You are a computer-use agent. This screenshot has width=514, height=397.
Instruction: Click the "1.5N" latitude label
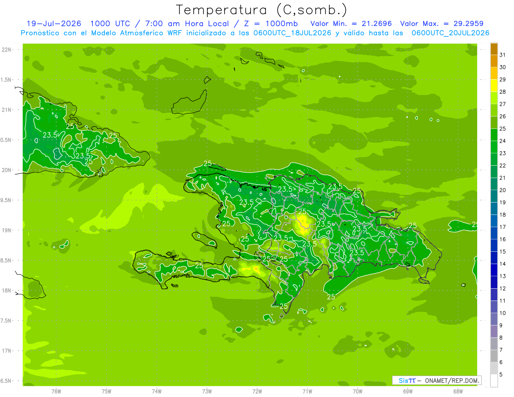(6, 80)
